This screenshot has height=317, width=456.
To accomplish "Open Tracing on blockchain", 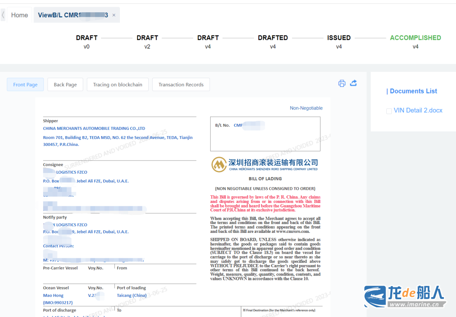I will click(118, 85).
